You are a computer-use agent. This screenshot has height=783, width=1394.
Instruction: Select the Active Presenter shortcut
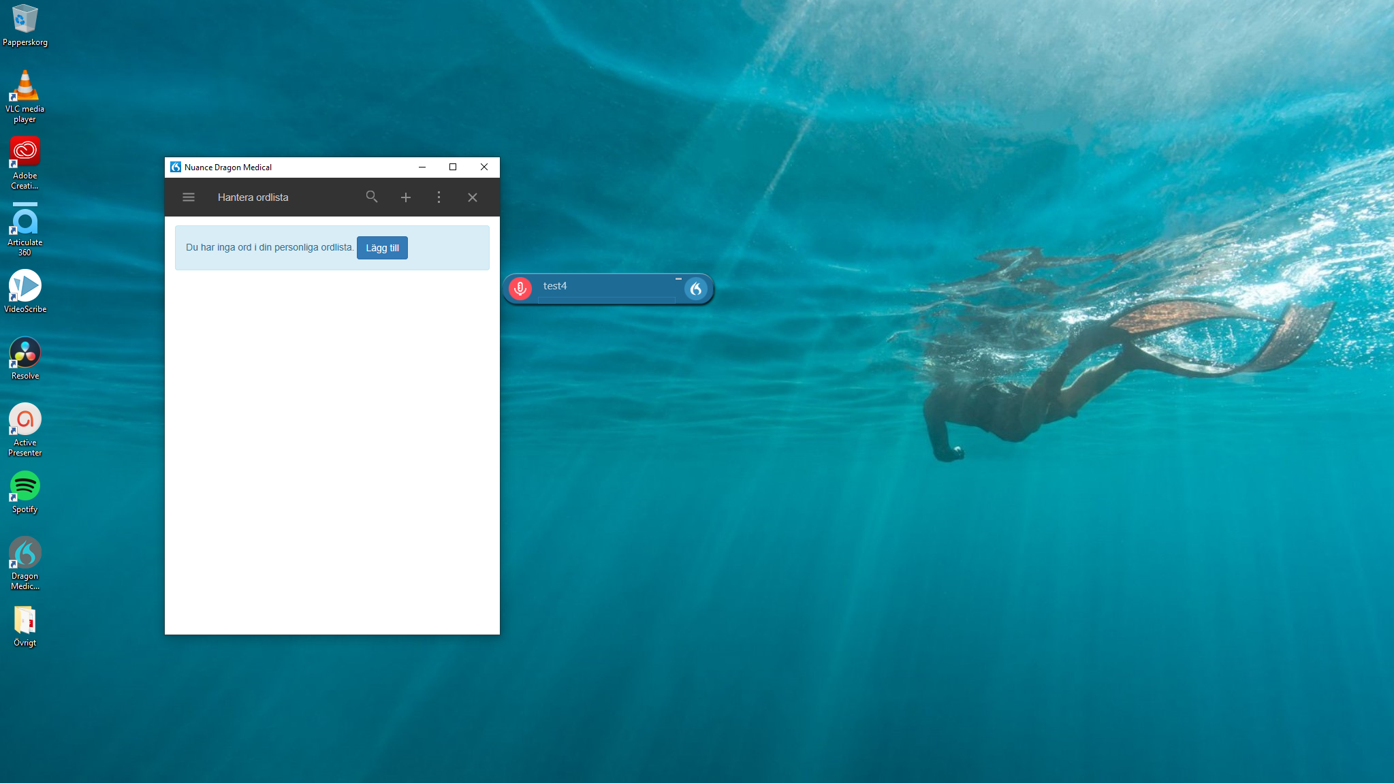click(25, 419)
